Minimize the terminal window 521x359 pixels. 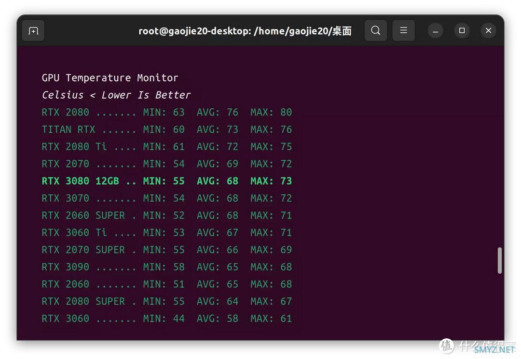pyautogui.click(x=435, y=31)
